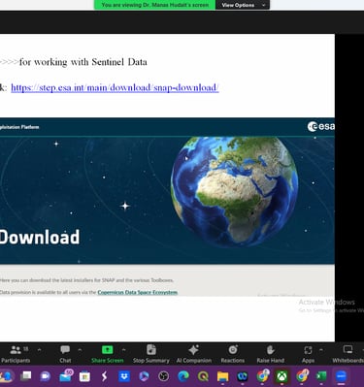Expand the Share Screen options caret
Image resolution: width=364 pixels, height=387 pixels.
123,350
